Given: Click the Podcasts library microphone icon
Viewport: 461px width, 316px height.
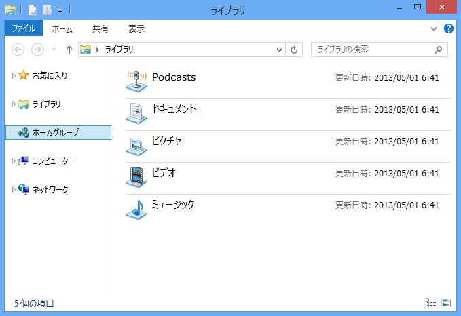Looking at the screenshot, I should pyautogui.click(x=136, y=81).
